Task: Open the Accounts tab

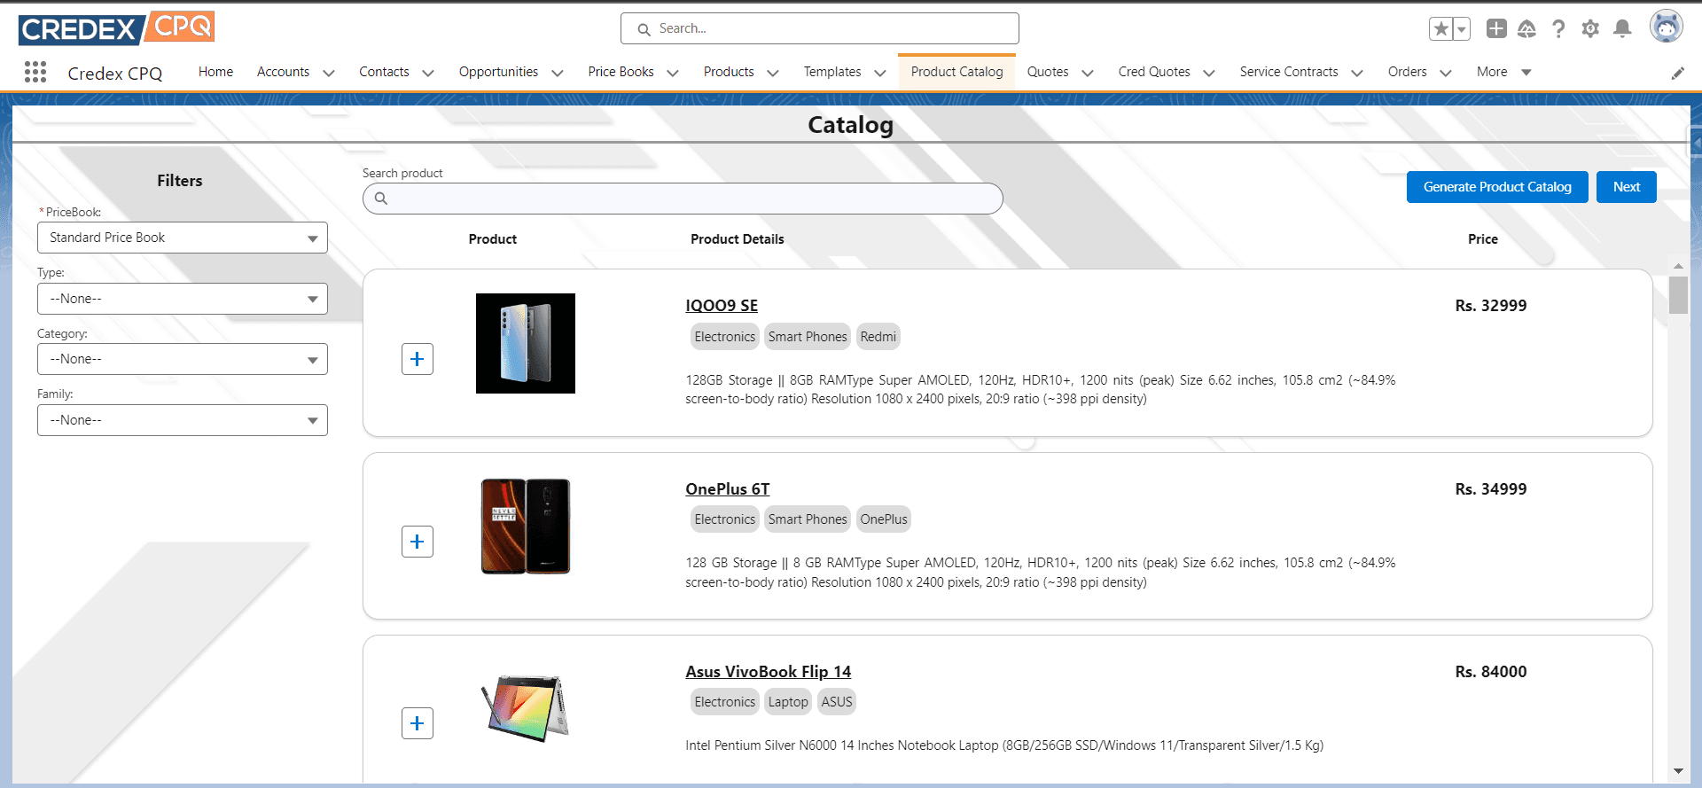Action: (283, 72)
